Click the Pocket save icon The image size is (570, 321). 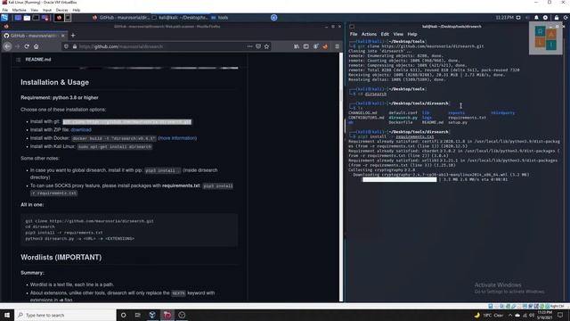click(258, 46)
